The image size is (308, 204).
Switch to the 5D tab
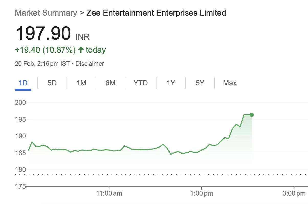52,83
